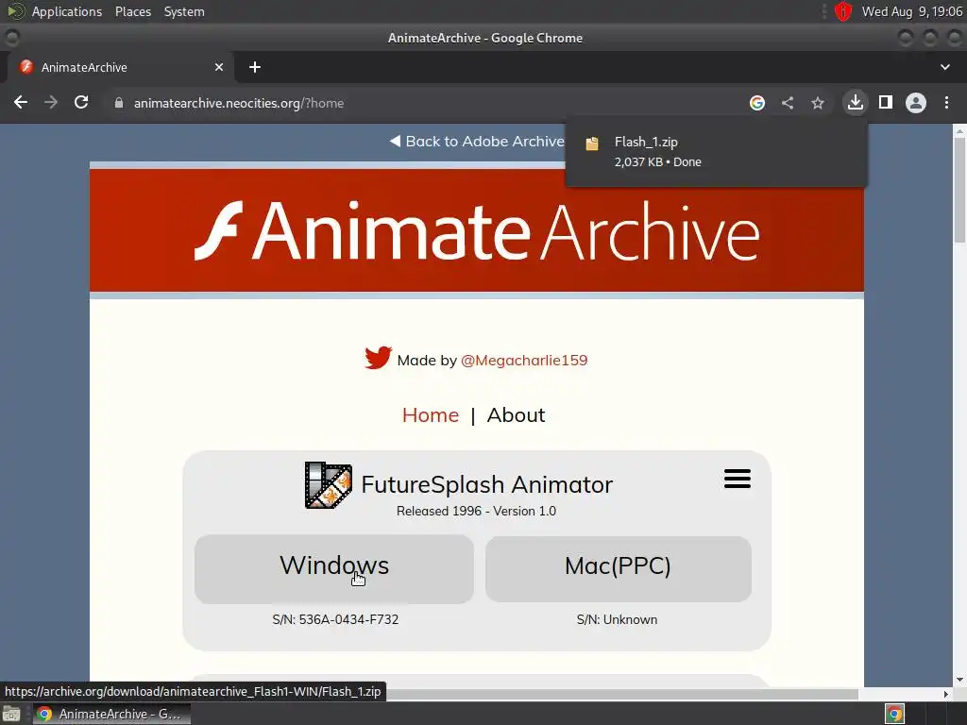Open the Places menu
Image resolution: width=967 pixels, height=725 pixels.
tap(133, 11)
